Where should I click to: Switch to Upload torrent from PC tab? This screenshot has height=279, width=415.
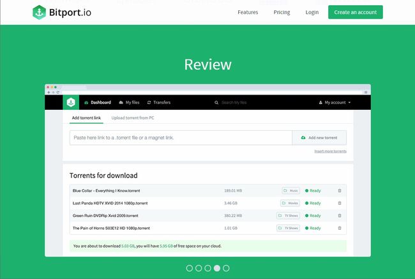(133, 118)
